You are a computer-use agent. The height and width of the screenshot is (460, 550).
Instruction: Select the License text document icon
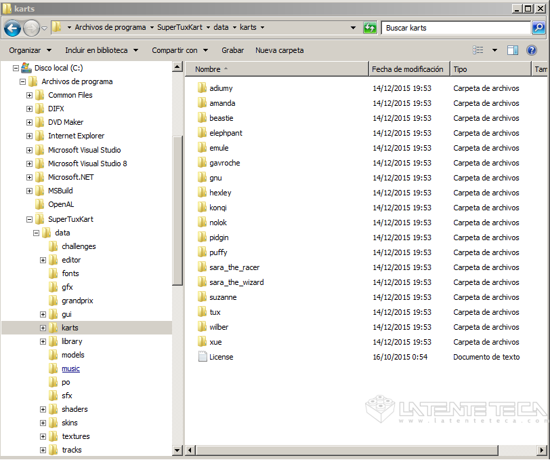coord(202,357)
